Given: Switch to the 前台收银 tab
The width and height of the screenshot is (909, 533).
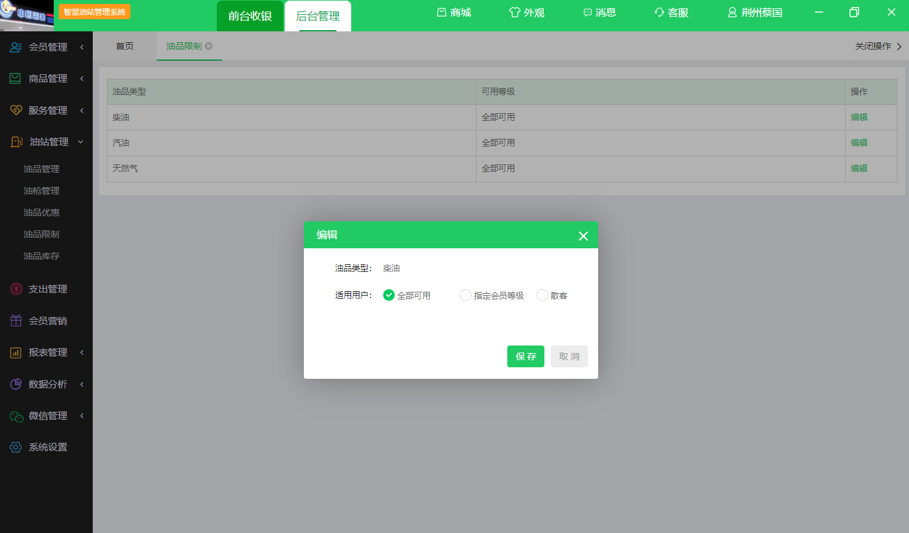Looking at the screenshot, I should (x=250, y=16).
